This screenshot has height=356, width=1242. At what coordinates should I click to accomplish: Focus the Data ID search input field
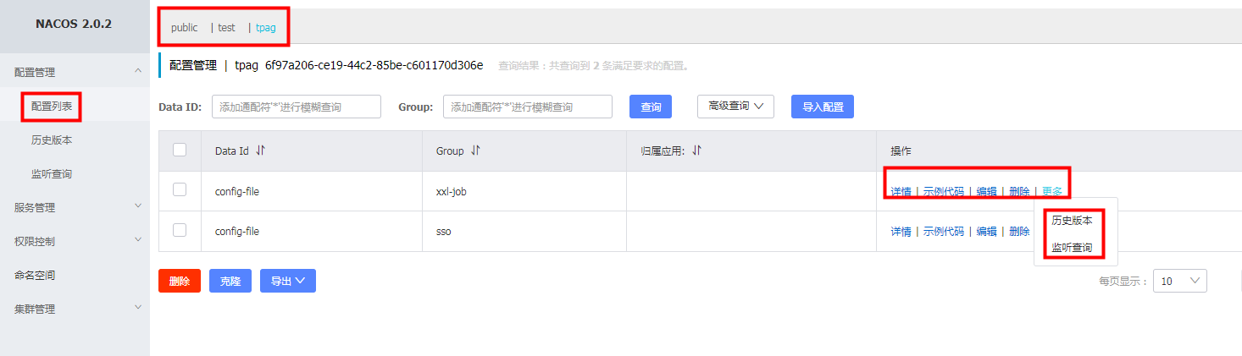(297, 107)
